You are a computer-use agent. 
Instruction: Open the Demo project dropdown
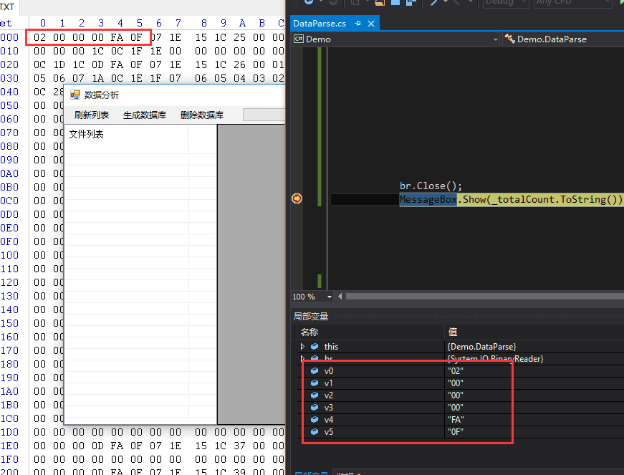point(495,39)
